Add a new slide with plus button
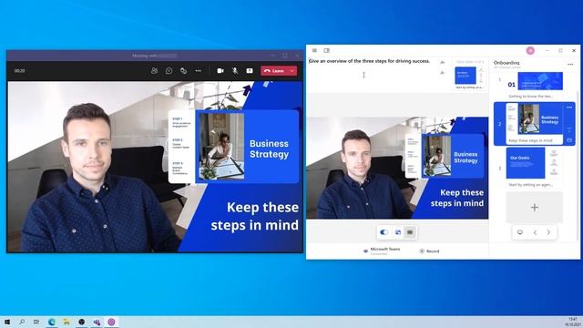 click(535, 208)
